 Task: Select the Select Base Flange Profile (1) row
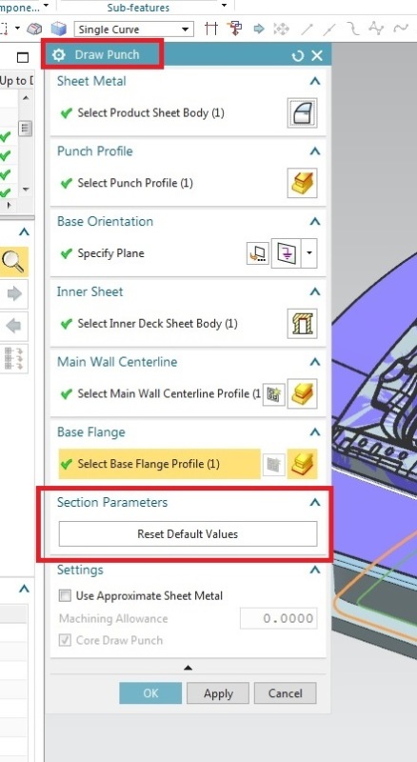(x=159, y=464)
